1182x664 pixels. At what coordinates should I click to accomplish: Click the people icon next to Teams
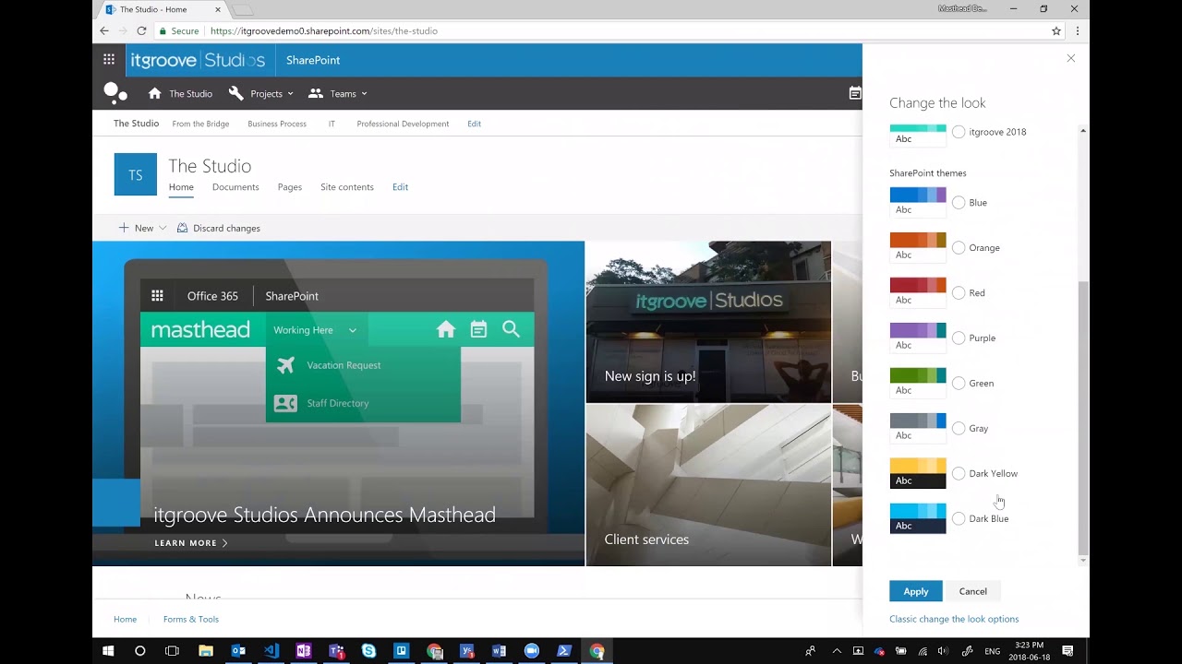(x=316, y=93)
